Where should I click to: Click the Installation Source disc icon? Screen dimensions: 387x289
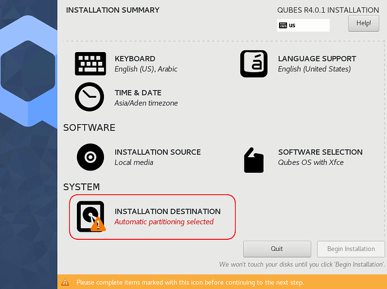coord(90,157)
